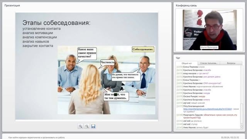The height and width of the screenshot is (139, 247).
Task: Open the Вопросы tab
Action: [x=231, y=63]
